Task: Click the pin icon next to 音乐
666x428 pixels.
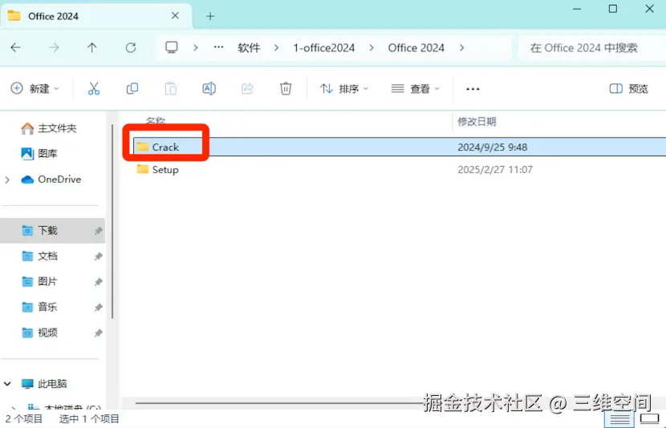Action: click(x=98, y=307)
